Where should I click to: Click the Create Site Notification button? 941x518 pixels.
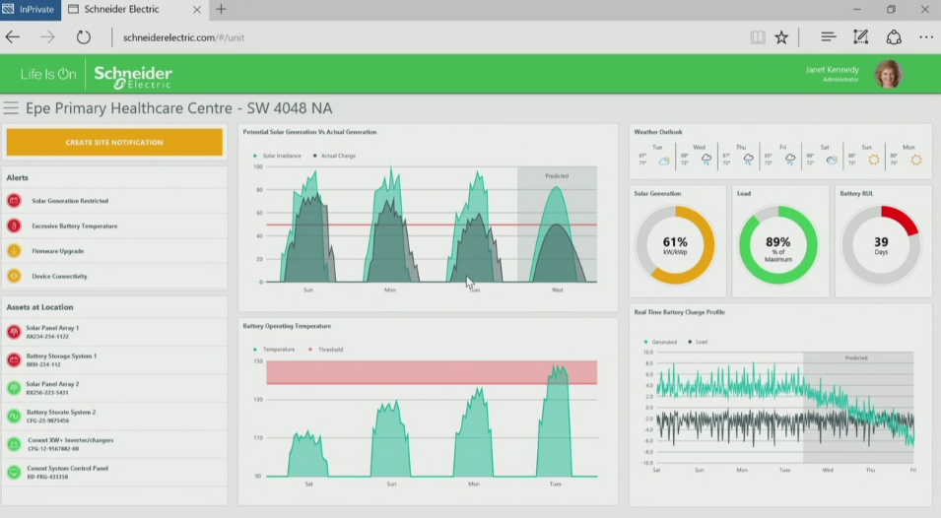114,143
